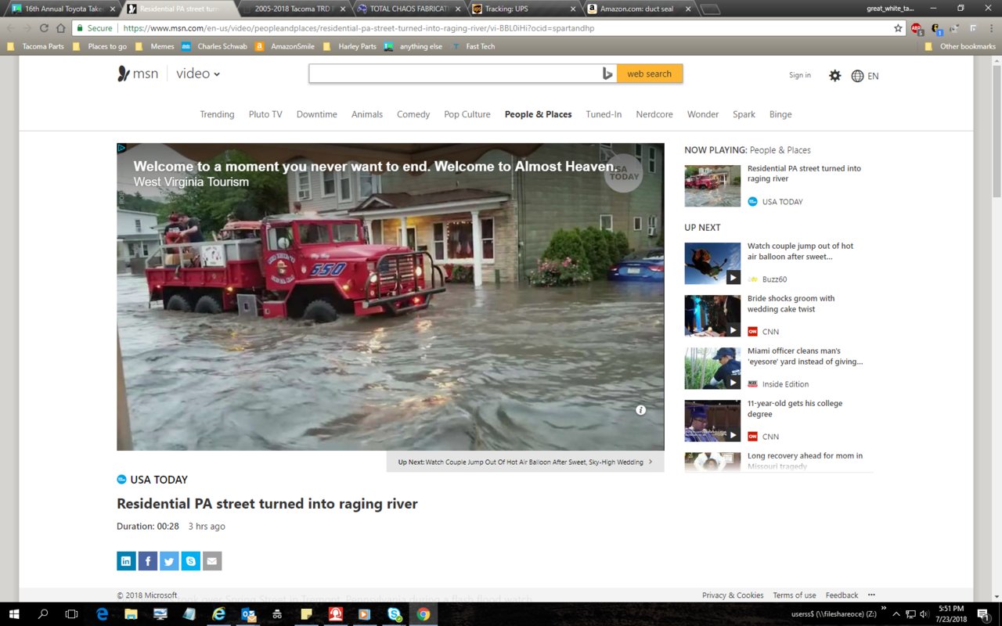Select the Tuned-In category
1002x626 pixels.
604,114
